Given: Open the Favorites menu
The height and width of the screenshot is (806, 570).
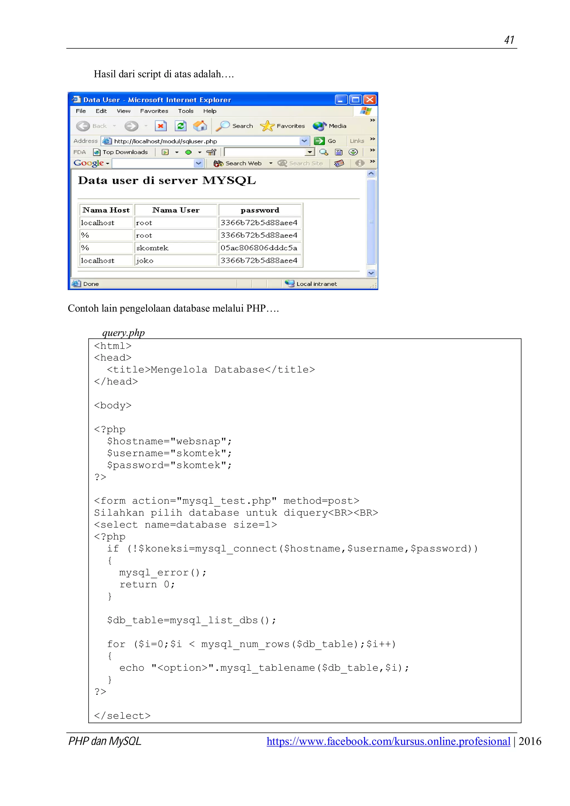Looking at the screenshot, I should (154, 111).
